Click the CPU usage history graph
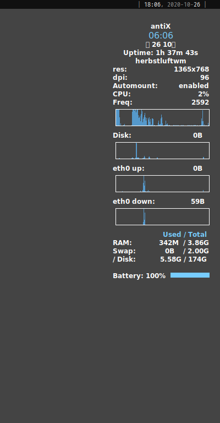Image resolution: width=220 pixels, height=423 pixels. (162, 118)
